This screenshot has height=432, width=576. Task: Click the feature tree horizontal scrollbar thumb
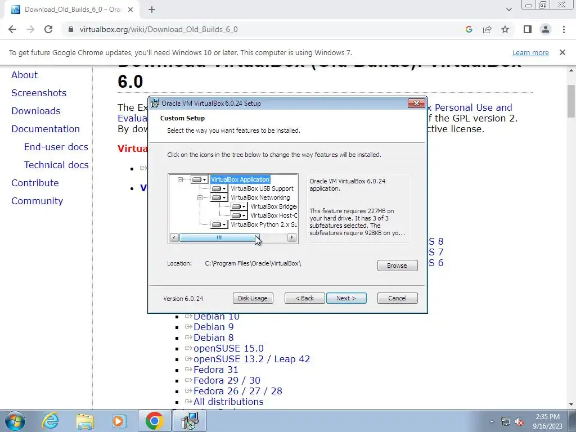click(x=219, y=238)
